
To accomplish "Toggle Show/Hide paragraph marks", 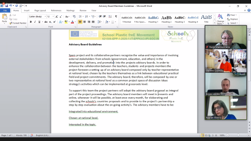I will (x=116, y=17).
